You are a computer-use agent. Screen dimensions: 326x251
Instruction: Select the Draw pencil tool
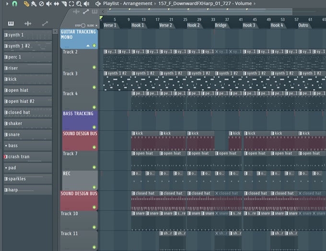26,4
